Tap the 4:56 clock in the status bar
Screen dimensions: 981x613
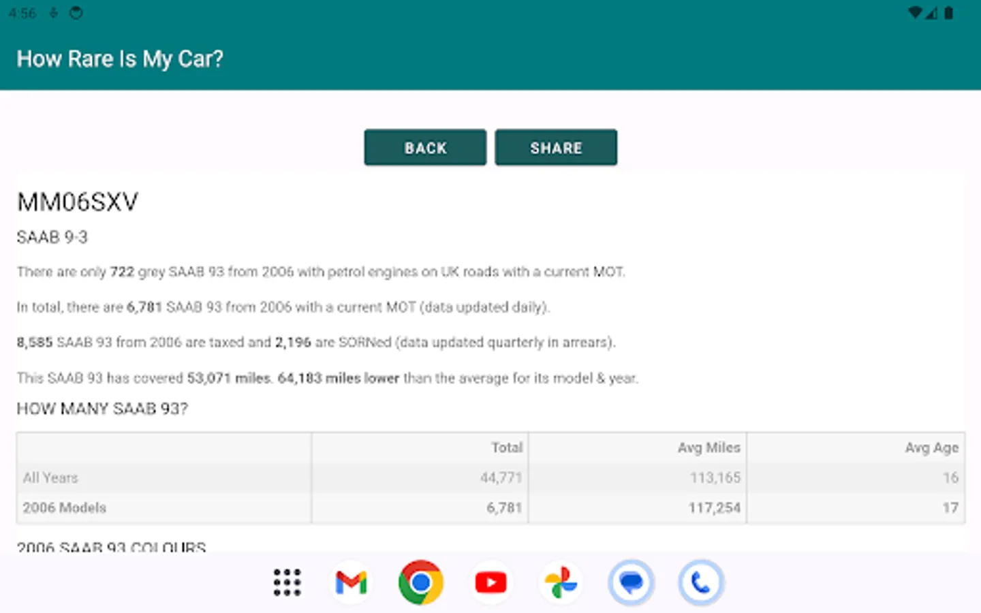click(x=22, y=13)
